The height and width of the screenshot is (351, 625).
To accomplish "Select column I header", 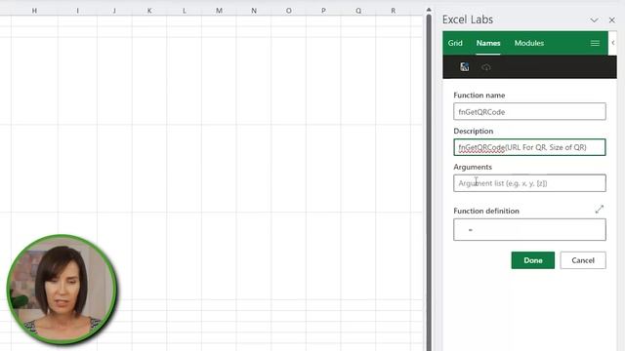I will (77, 11).
